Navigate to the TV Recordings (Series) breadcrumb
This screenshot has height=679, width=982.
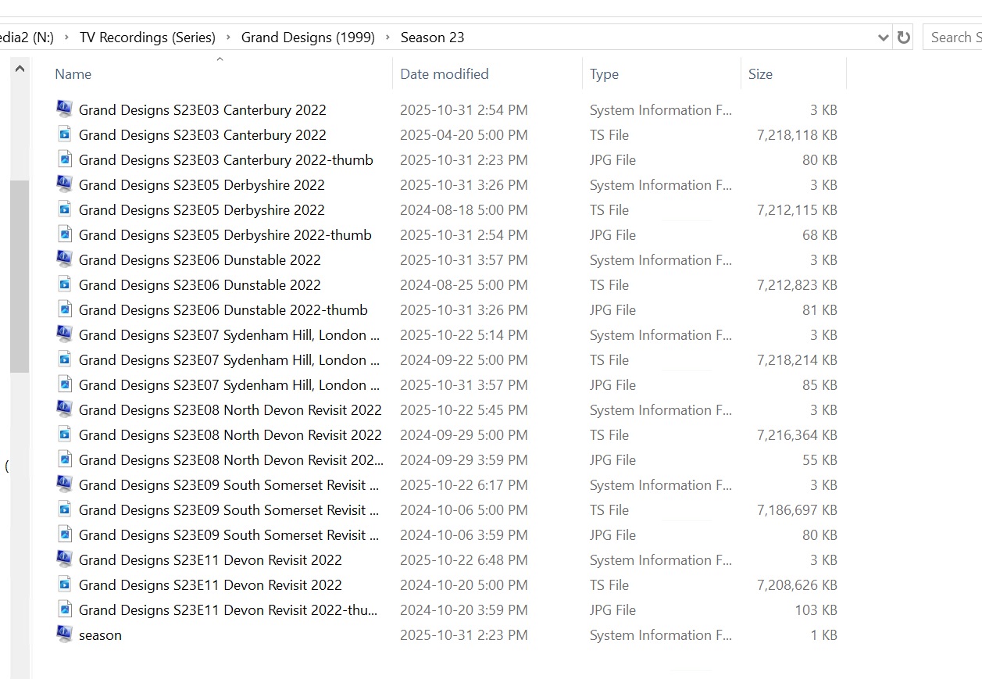coord(147,38)
